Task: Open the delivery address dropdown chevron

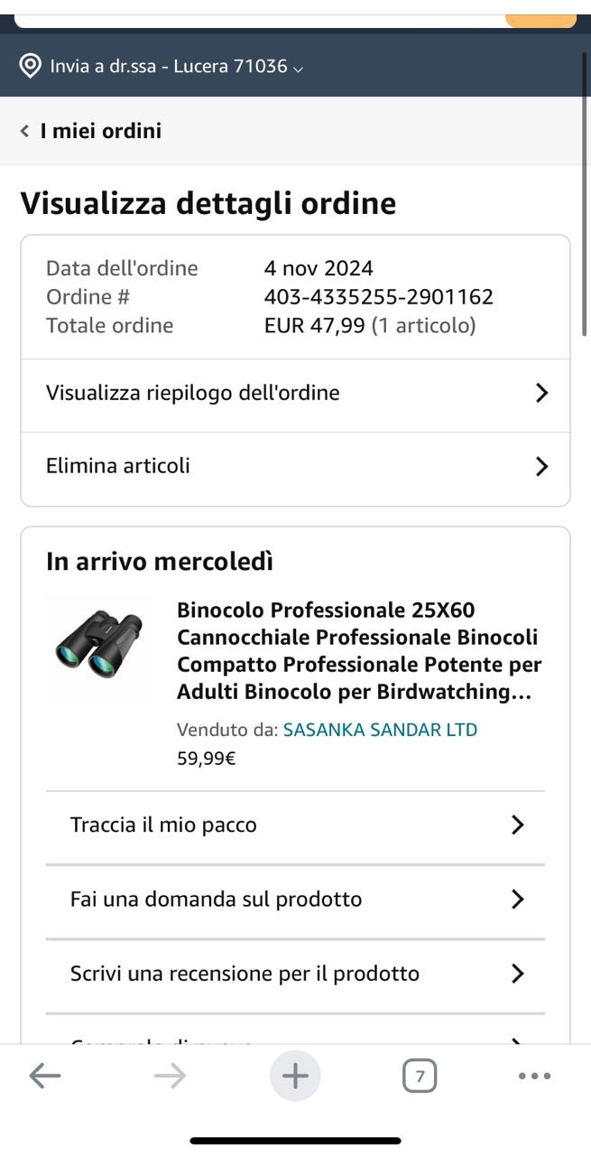Action: point(299,68)
